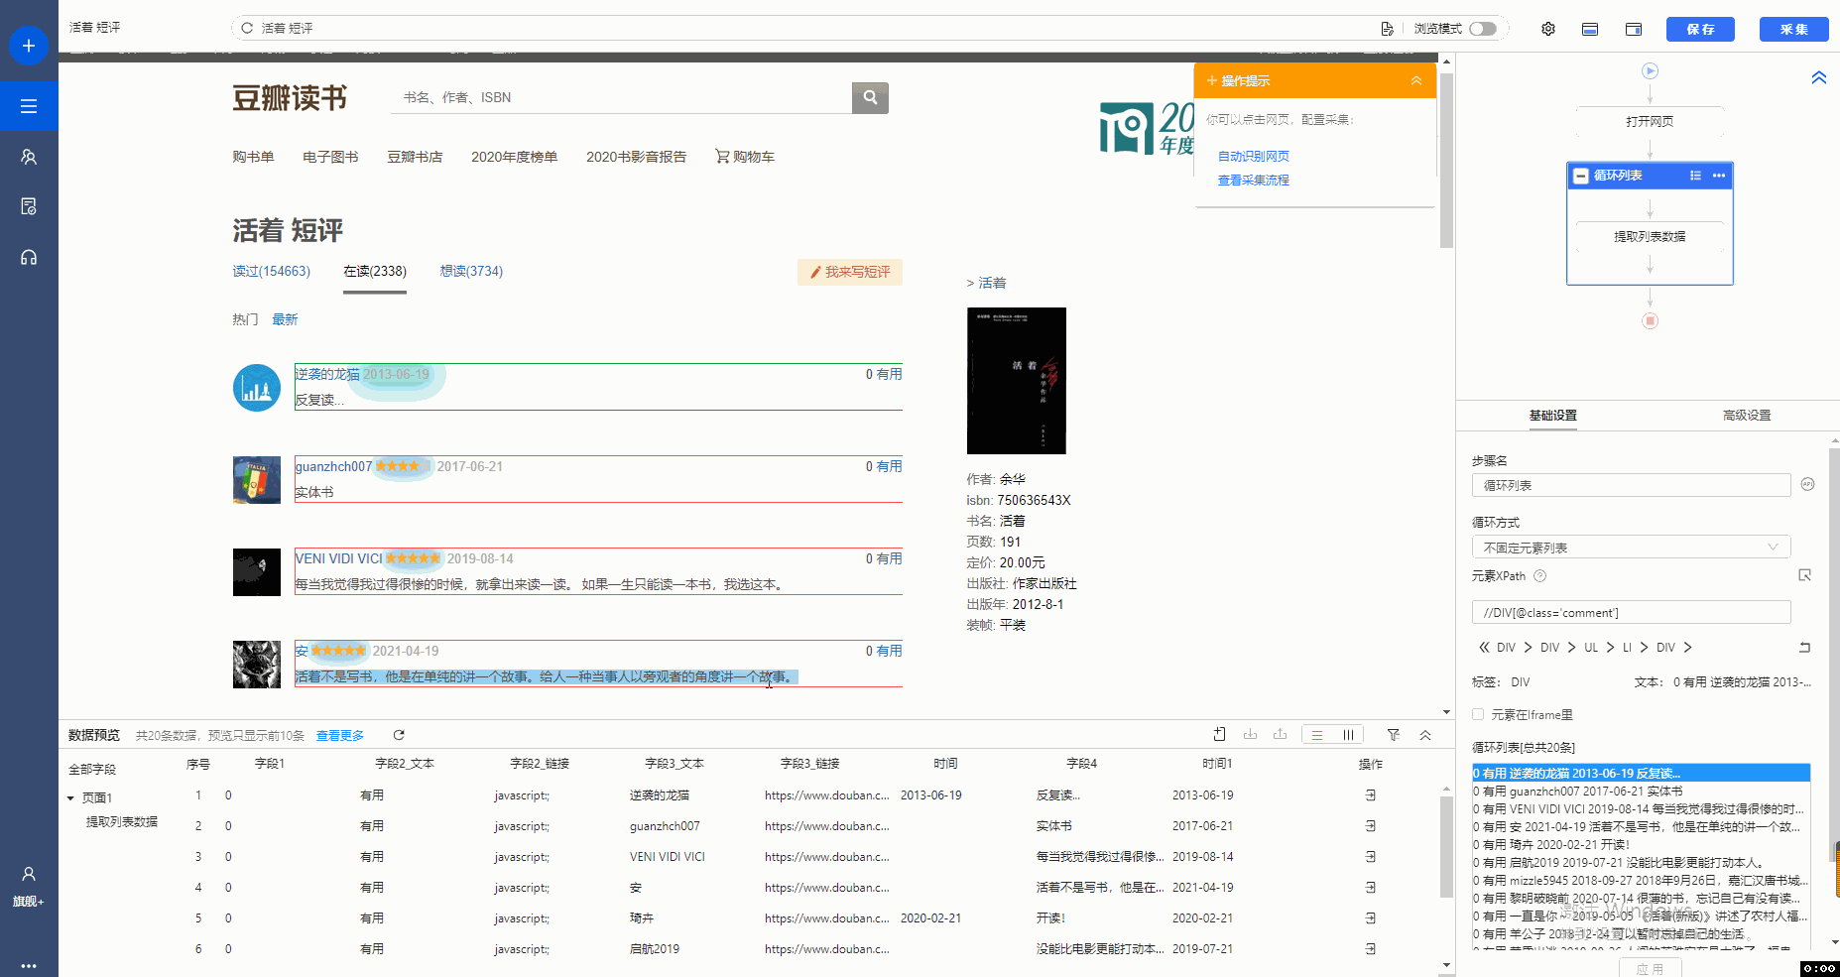Click the double left chevron in XPath breadcrumb
This screenshot has width=1840, height=977.
1484,647
